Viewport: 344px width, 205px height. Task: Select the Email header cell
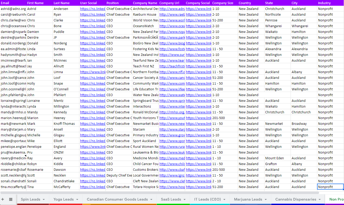click(13, 3)
